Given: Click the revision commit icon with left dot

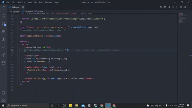Looking at the screenshot, I should [169, 7].
